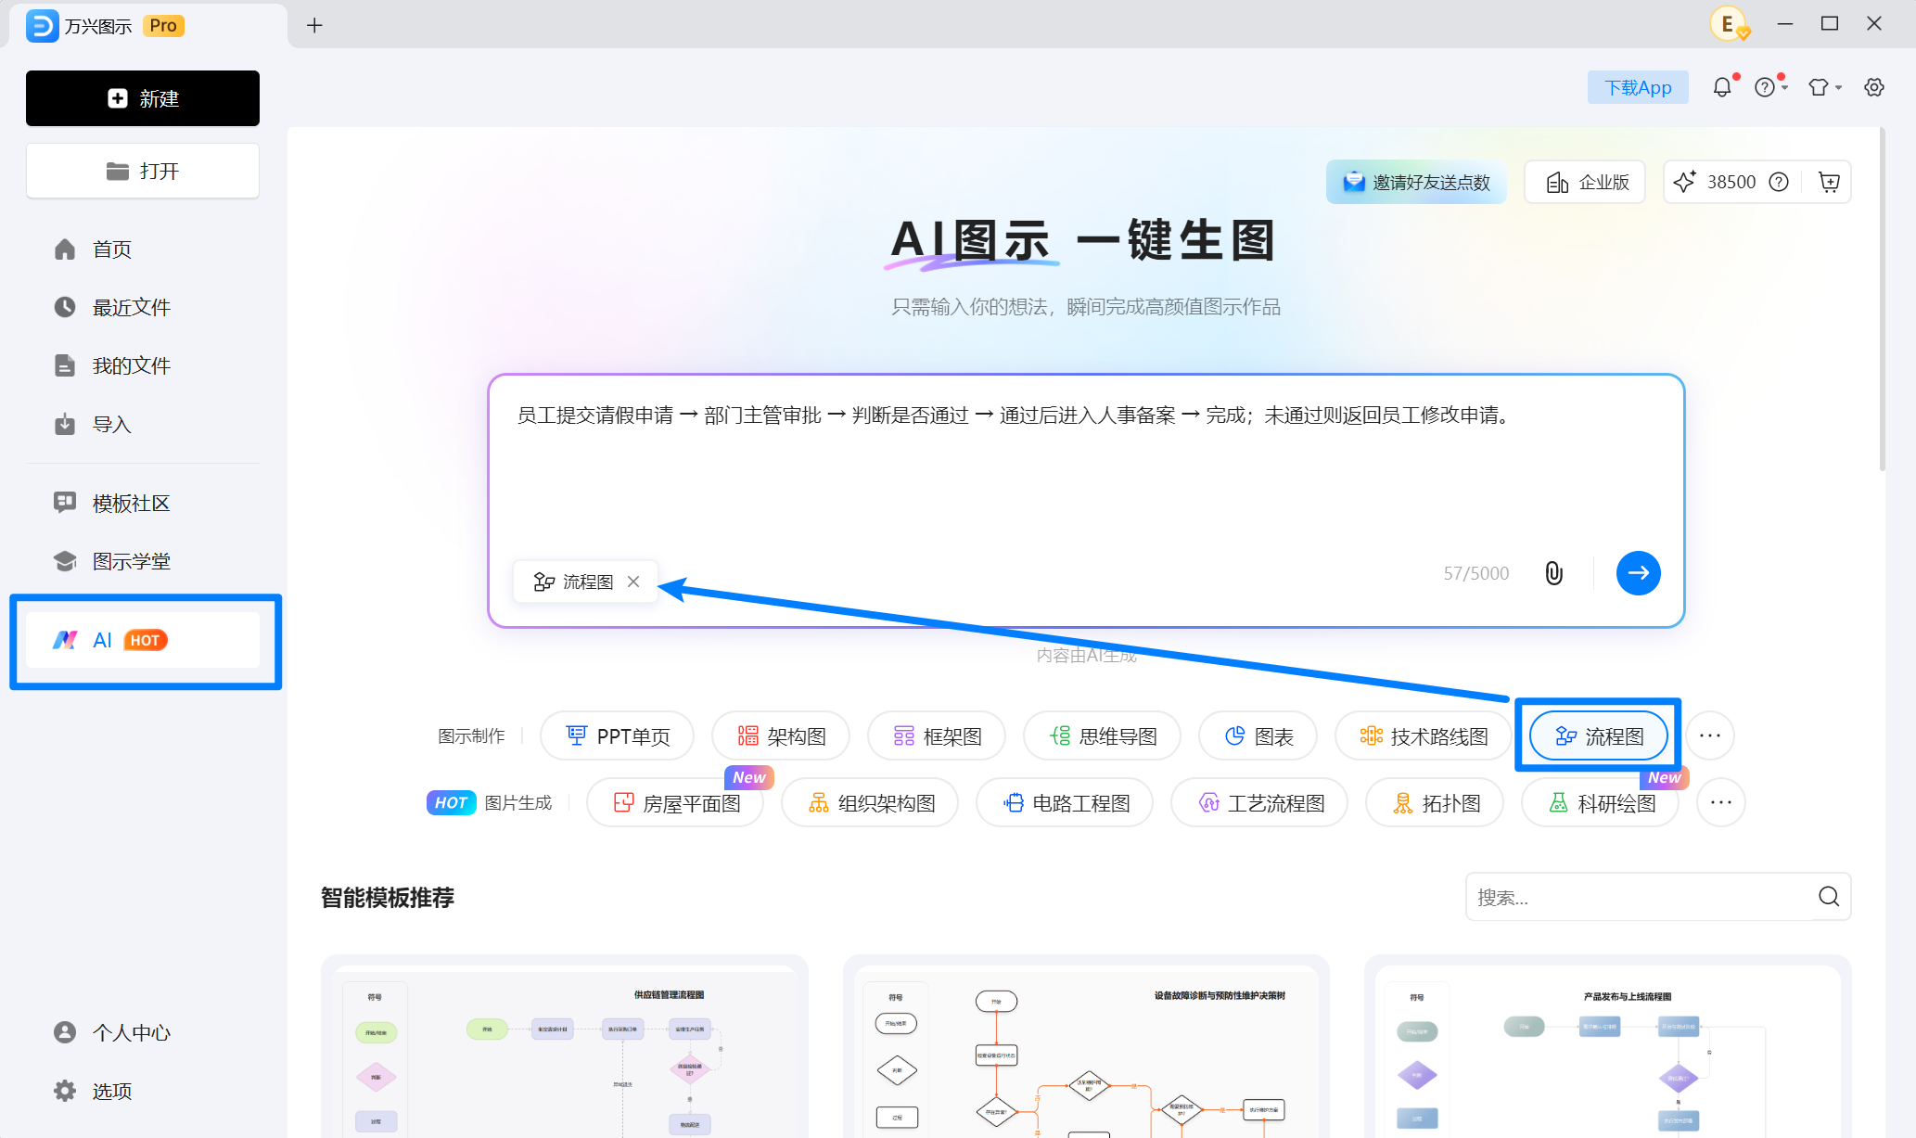Click the shopping cart icon
Viewport: 1916px width, 1138px height.
[1829, 182]
